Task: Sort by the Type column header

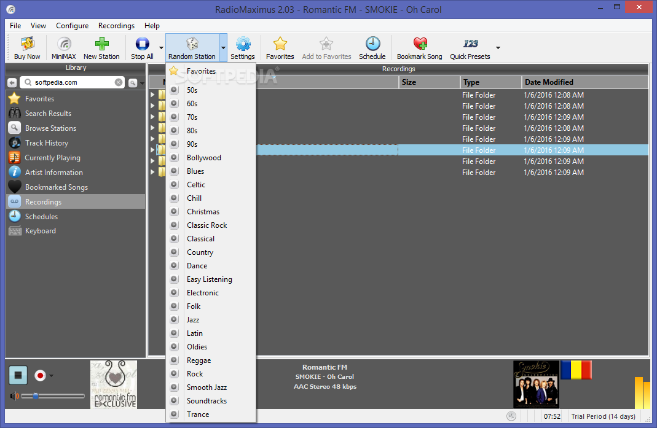Action: click(x=490, y=82)
